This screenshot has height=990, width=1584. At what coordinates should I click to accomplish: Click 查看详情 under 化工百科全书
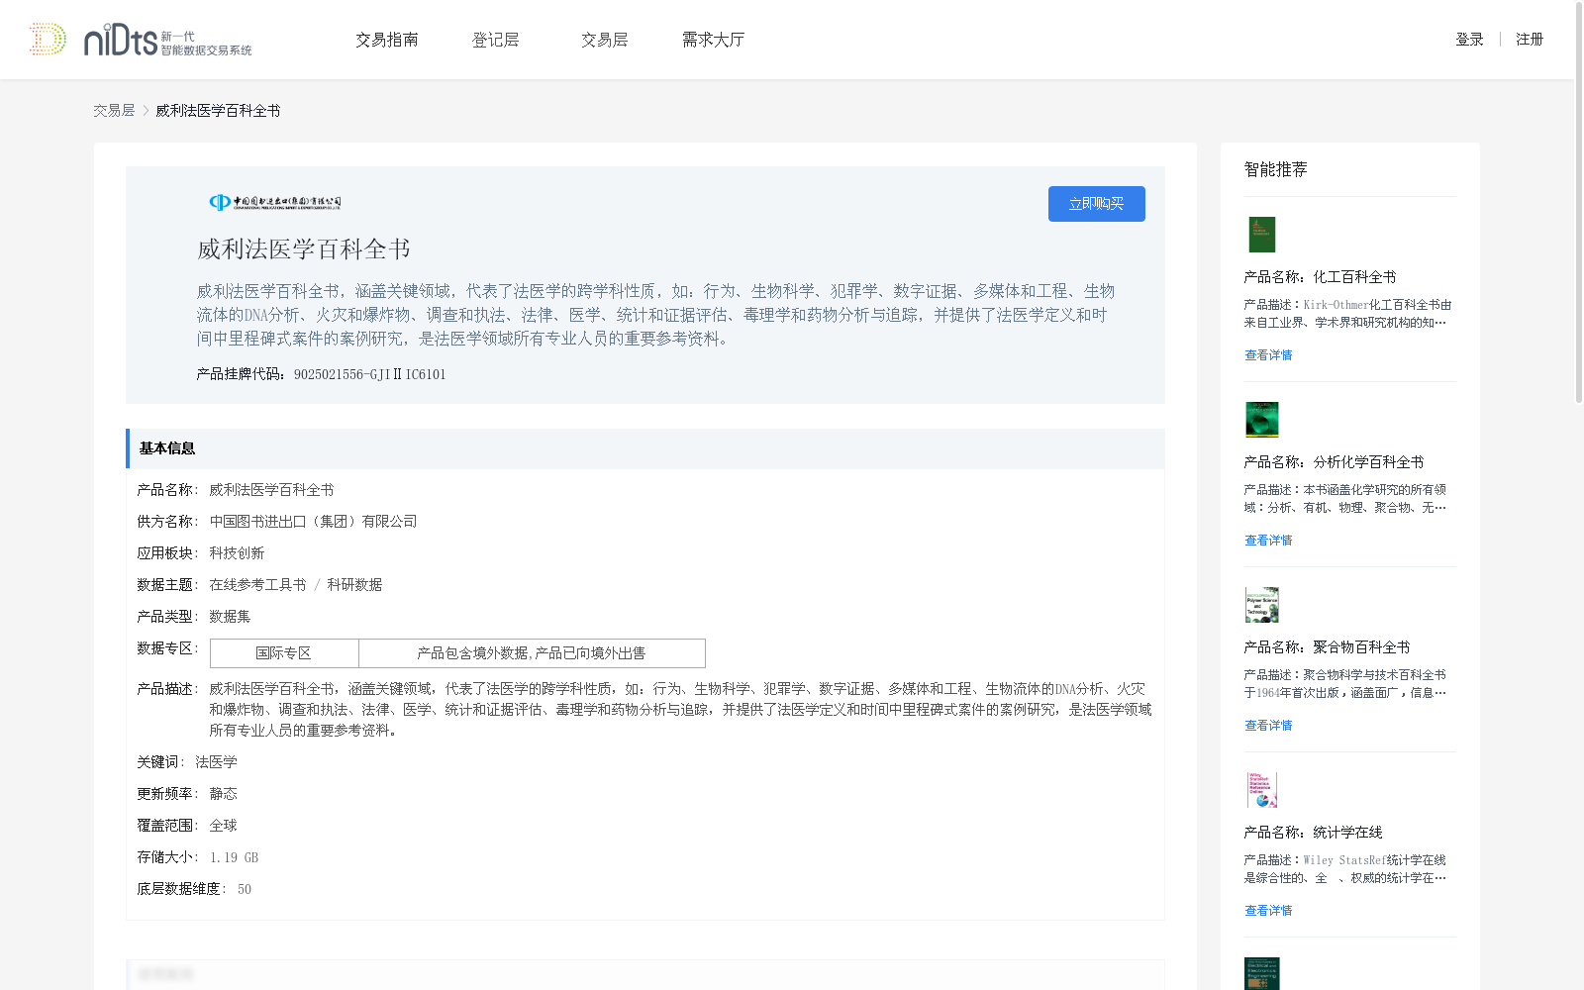click(x=1268, y=355)
